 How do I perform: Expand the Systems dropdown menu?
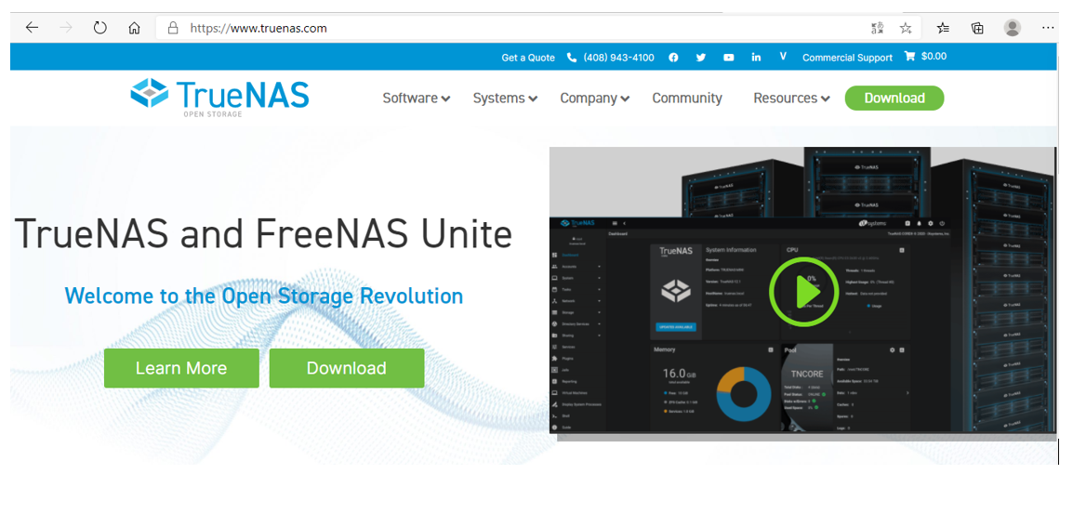coord(505,98)
